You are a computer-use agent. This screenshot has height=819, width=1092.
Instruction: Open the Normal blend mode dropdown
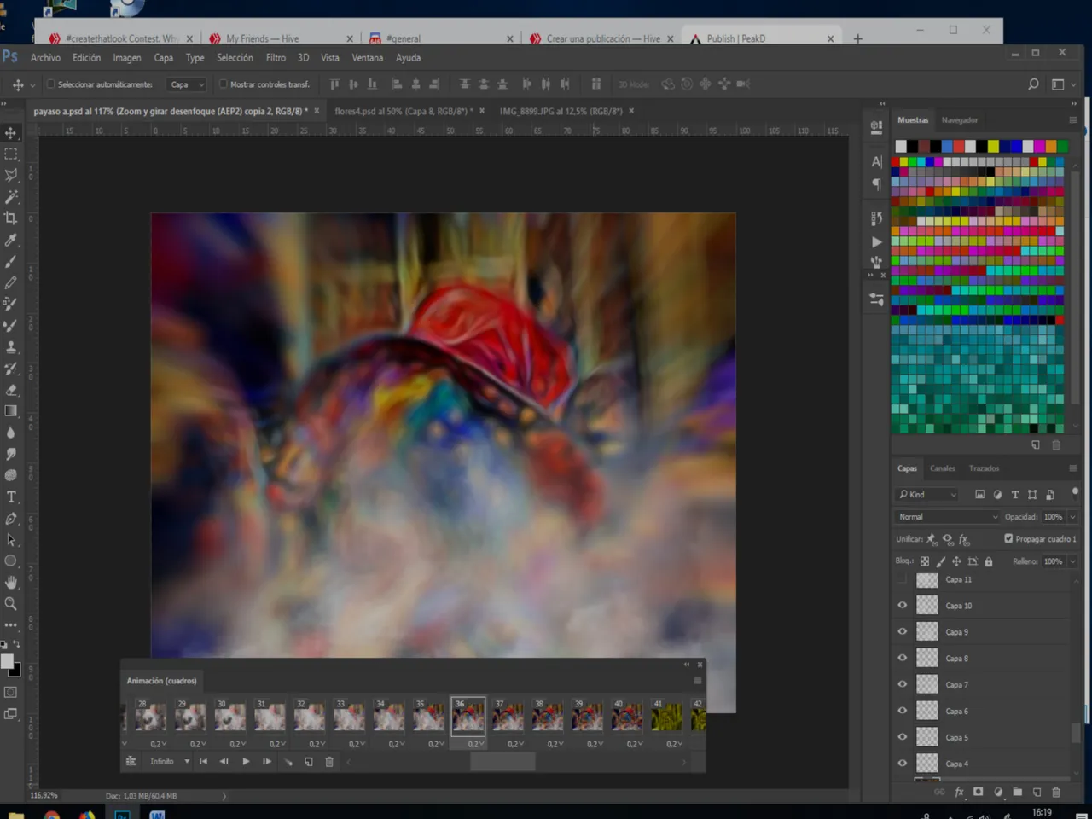[x=947, y=517]
